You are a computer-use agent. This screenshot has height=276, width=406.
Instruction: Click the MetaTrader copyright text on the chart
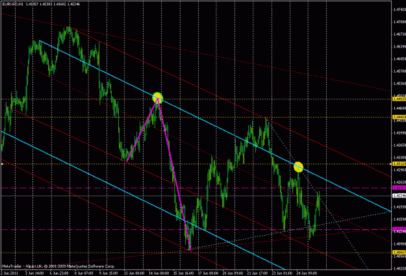coord(58,266)
